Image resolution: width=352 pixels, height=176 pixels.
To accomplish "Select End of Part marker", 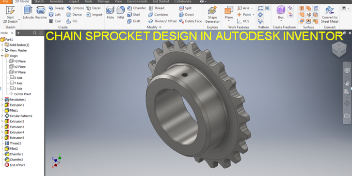I will [15, 165].
